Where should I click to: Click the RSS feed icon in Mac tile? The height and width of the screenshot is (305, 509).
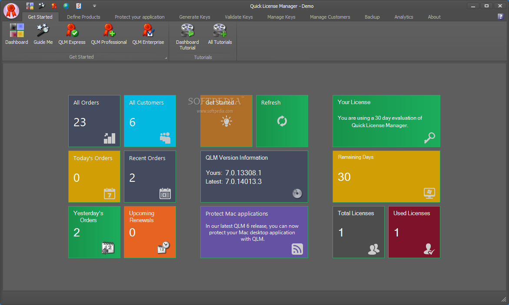(x=297, y=249)
